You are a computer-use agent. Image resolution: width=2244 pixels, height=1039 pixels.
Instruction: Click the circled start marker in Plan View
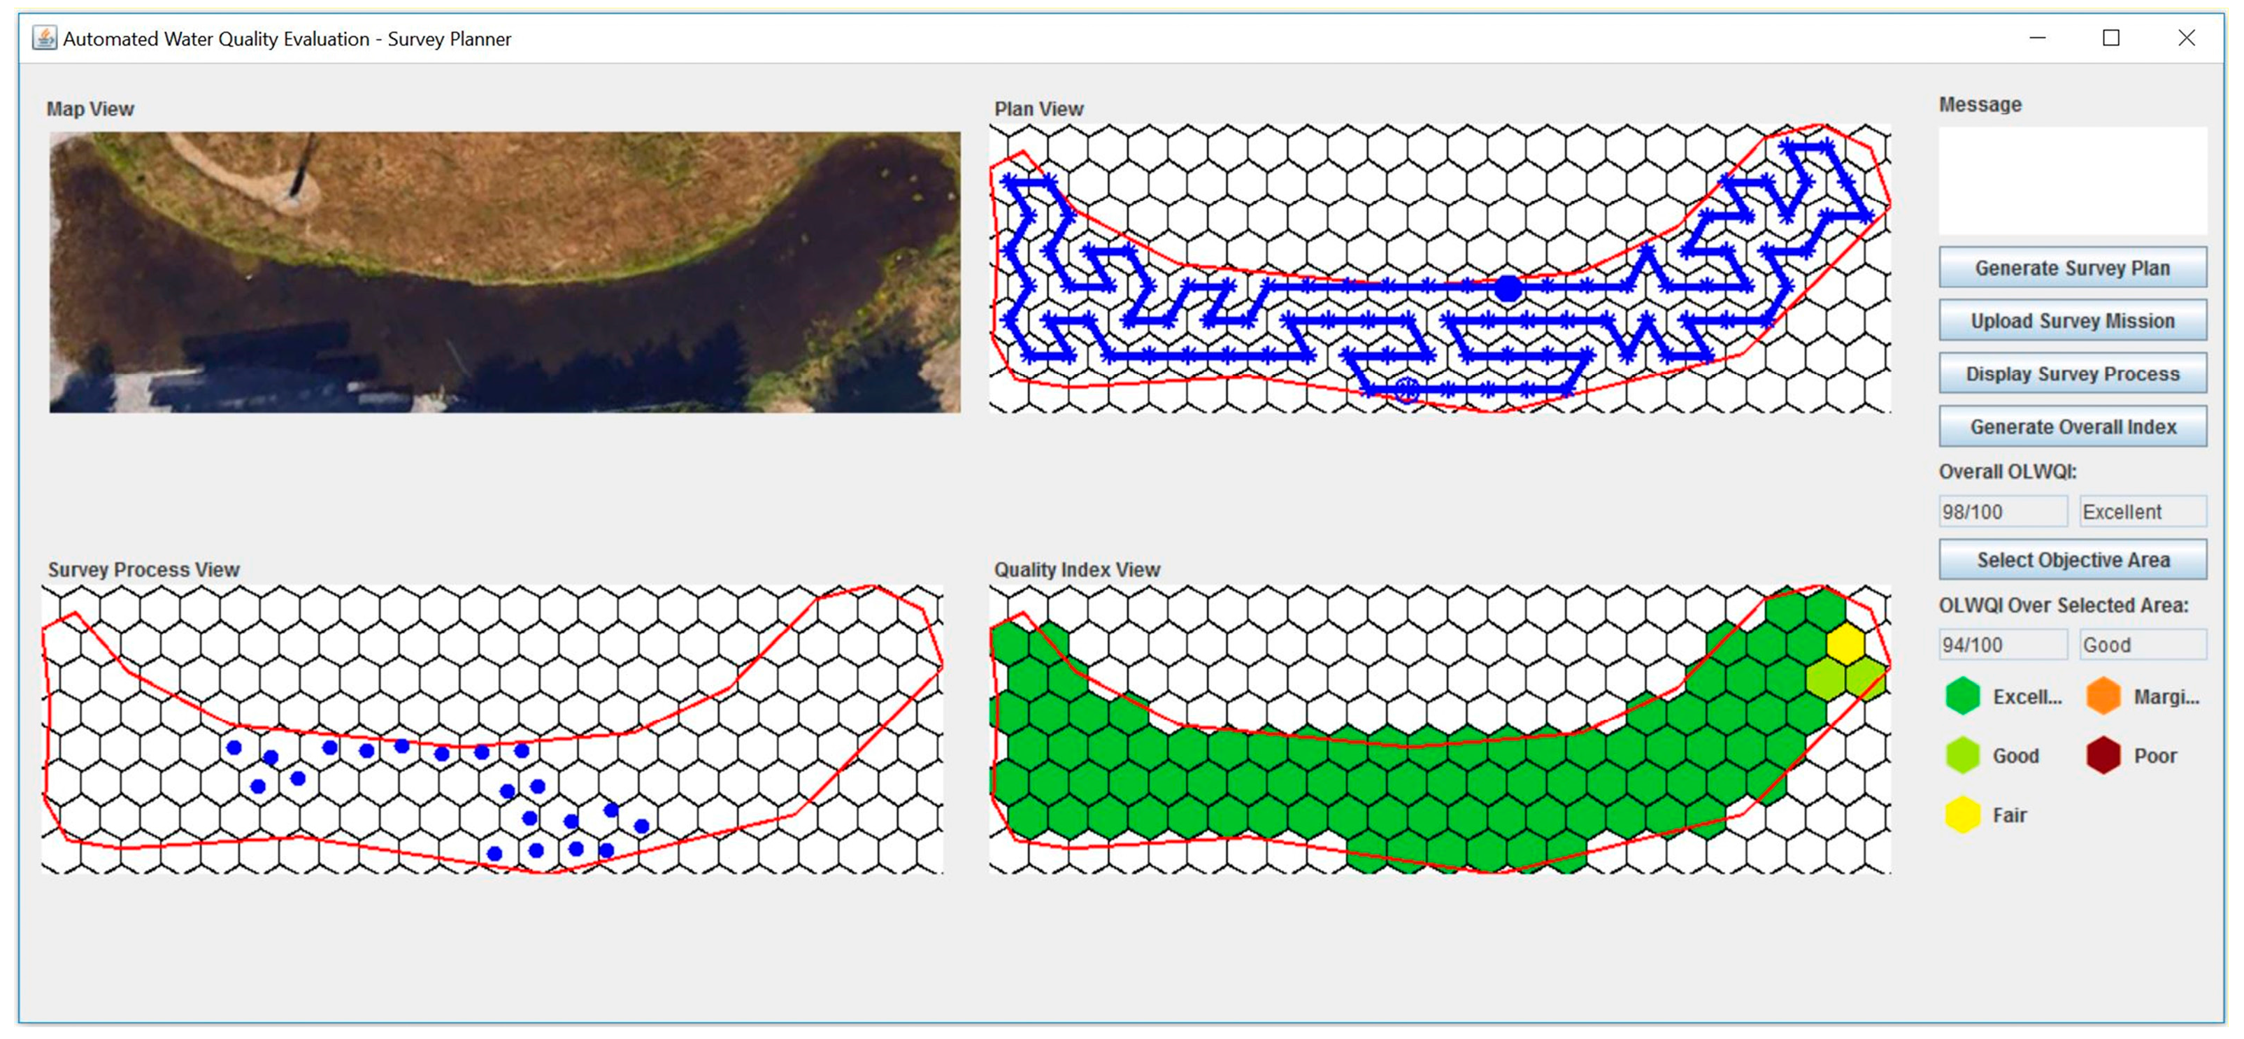tap(1406, 389)
